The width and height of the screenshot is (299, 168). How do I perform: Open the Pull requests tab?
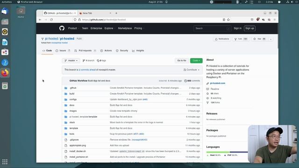point(85,50)
